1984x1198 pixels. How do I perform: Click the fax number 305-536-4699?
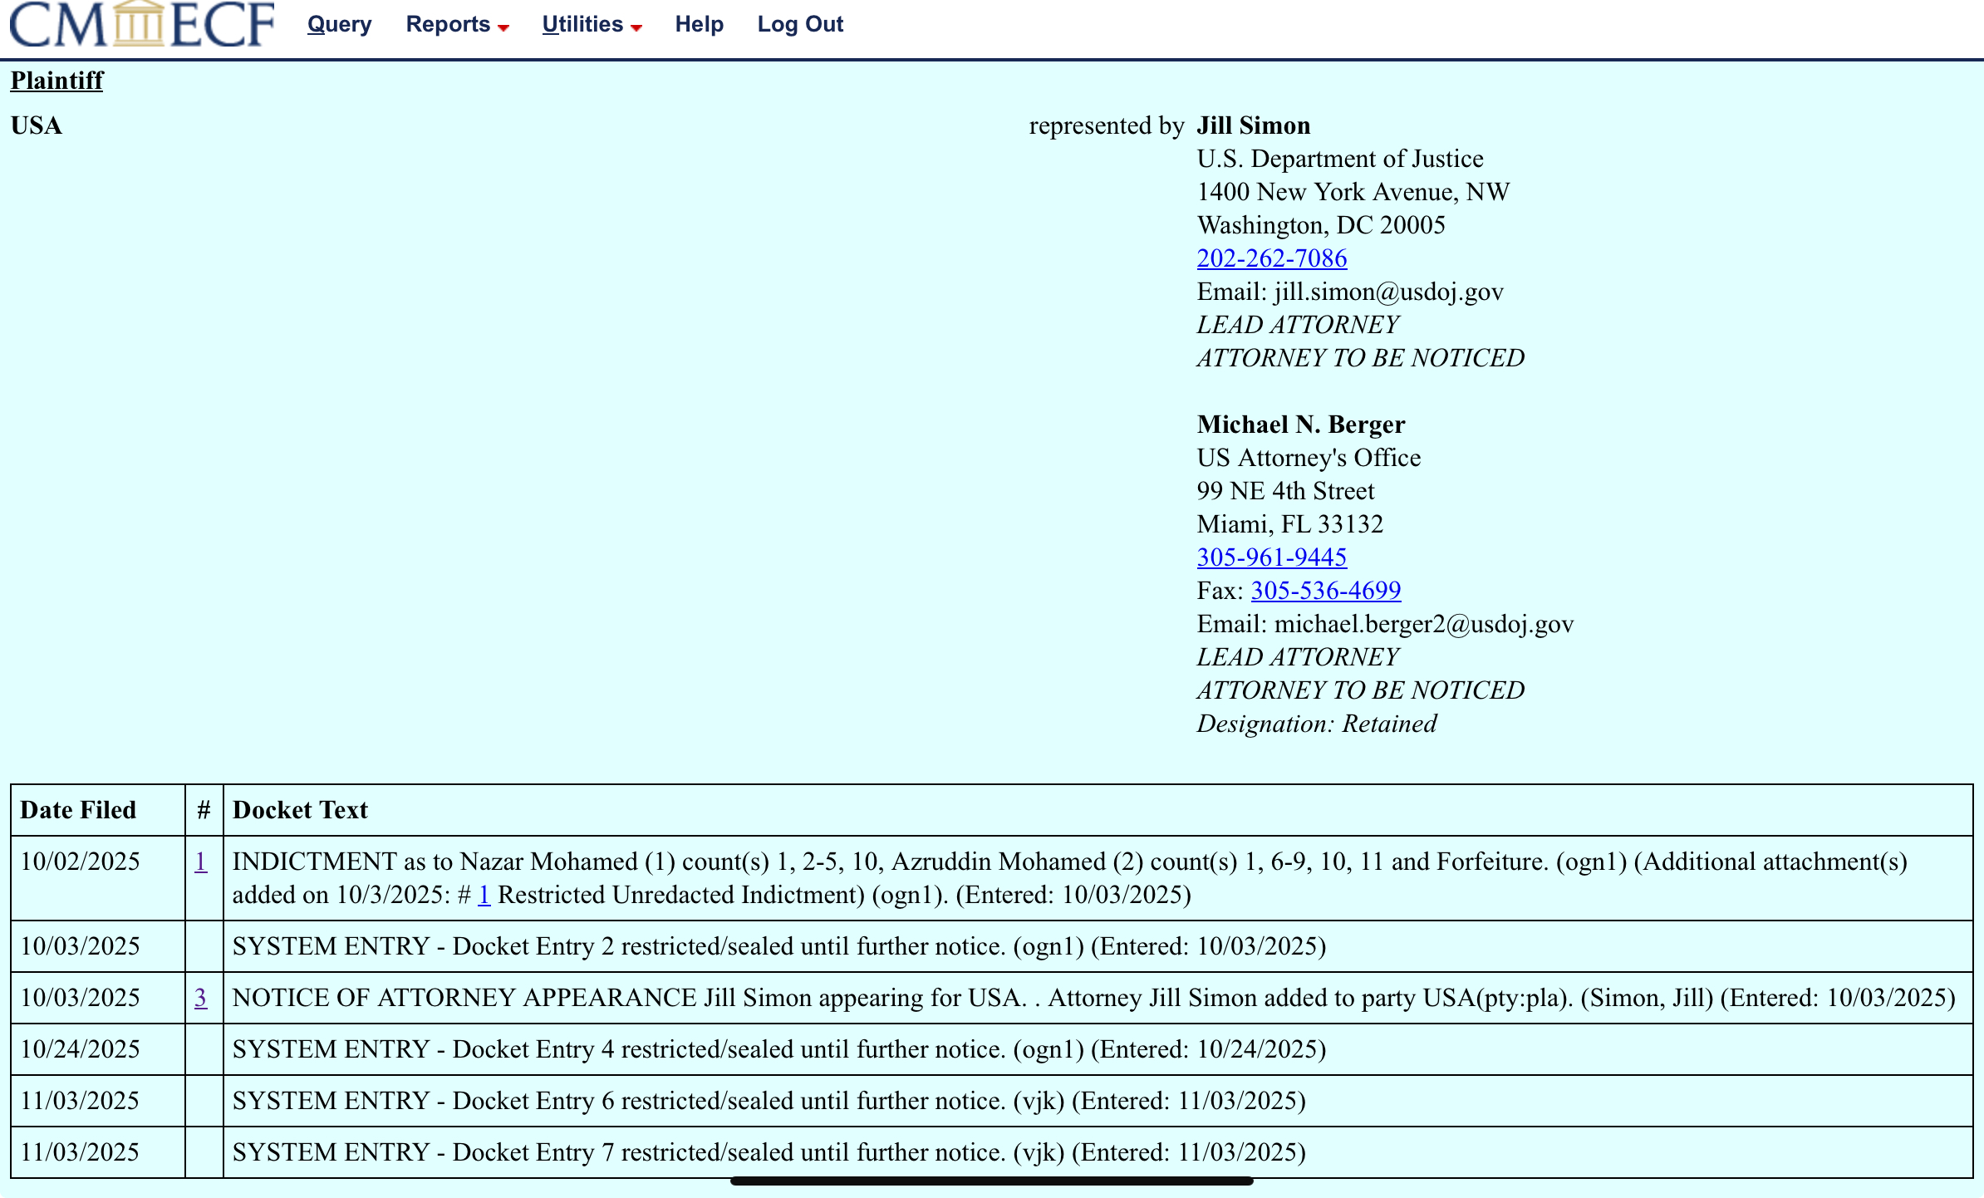[1325, 591]
